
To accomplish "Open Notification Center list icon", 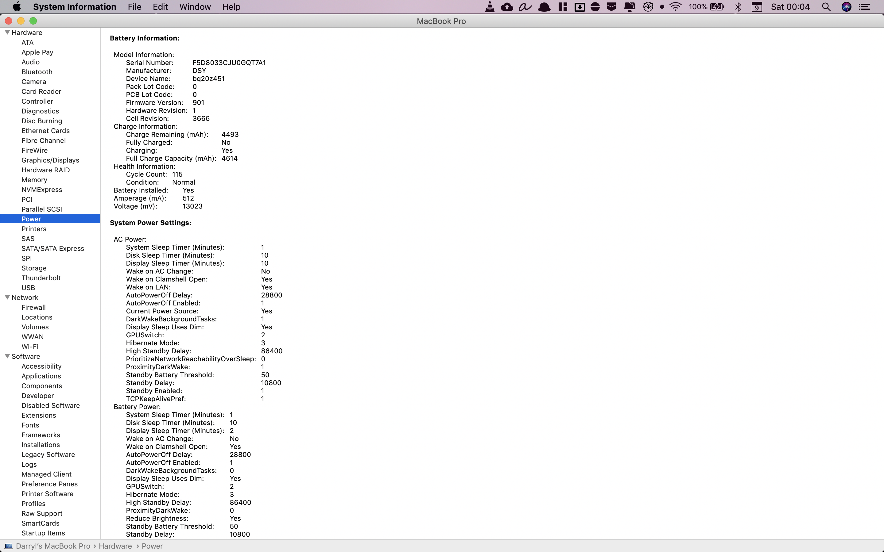I will (864, 7).
